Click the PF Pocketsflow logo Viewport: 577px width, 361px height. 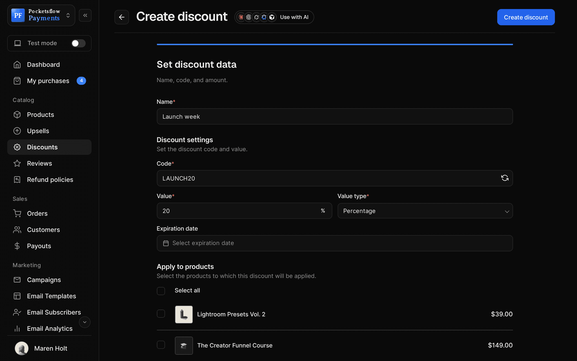pyautogui.click(x=18, y=15)
